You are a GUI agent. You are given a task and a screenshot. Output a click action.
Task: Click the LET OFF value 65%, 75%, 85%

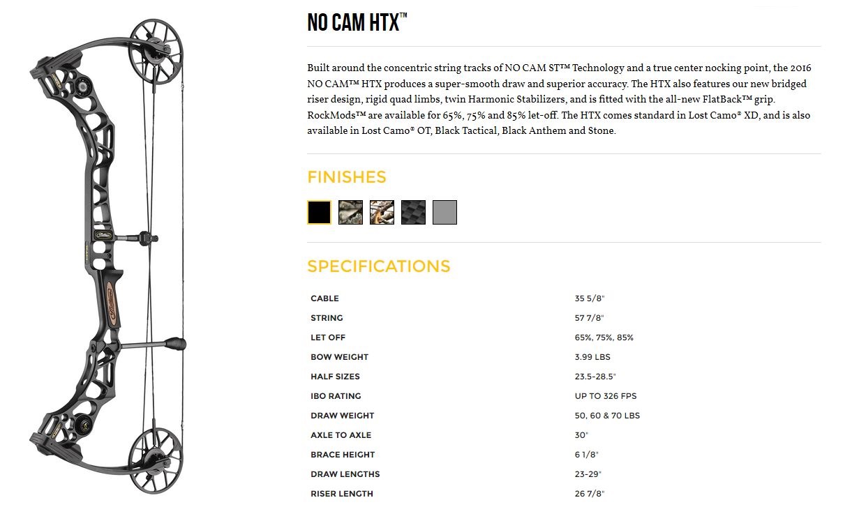coord(604,338)
